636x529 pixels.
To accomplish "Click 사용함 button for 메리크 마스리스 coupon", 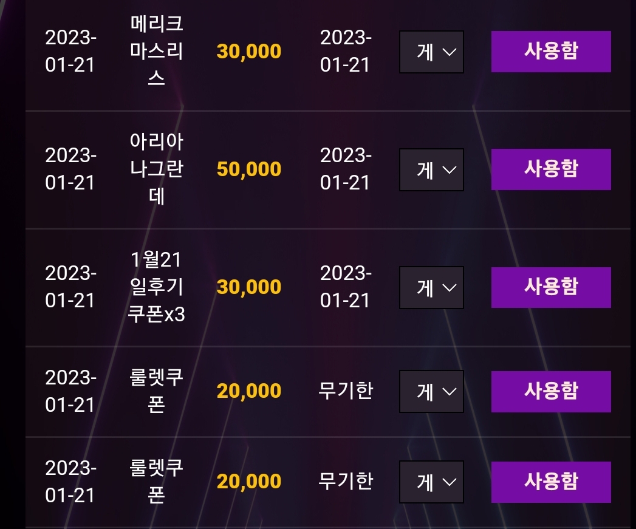I will coord(551,52).
